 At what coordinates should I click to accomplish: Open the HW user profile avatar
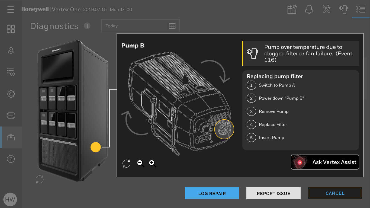10,200
